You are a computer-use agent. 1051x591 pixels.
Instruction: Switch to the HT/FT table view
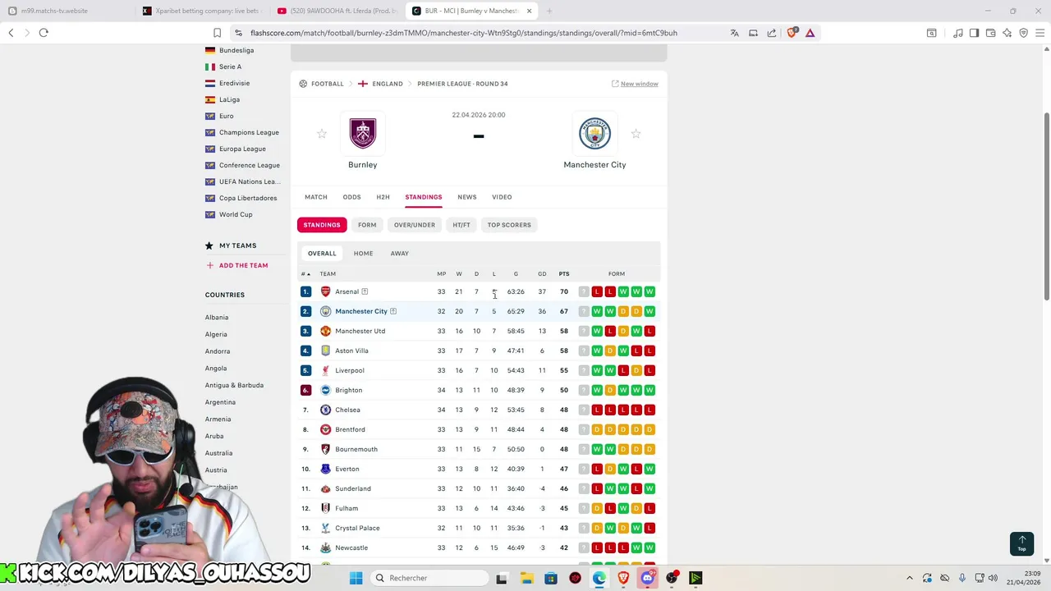click(x=461, y=225)
